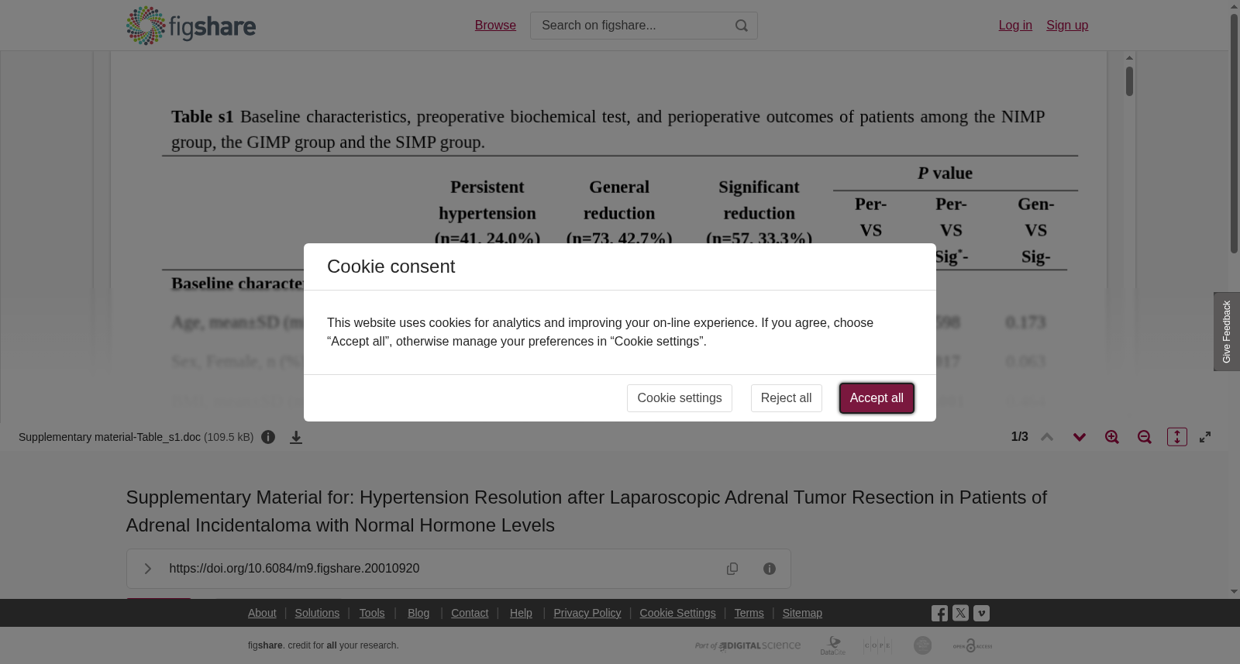Click the search magnifier icon
Screen dimensions: 1240x664
click(x=741, y=26)
